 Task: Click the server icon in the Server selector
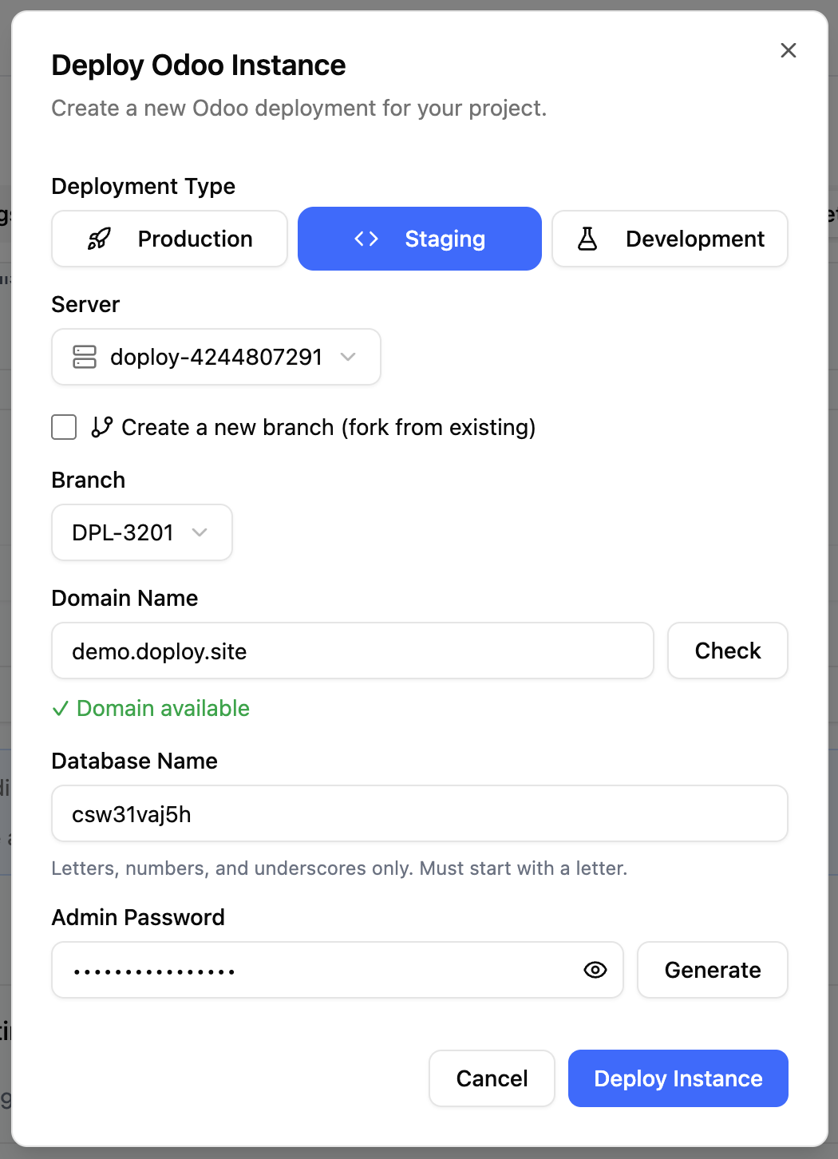(x=85, y=357)
